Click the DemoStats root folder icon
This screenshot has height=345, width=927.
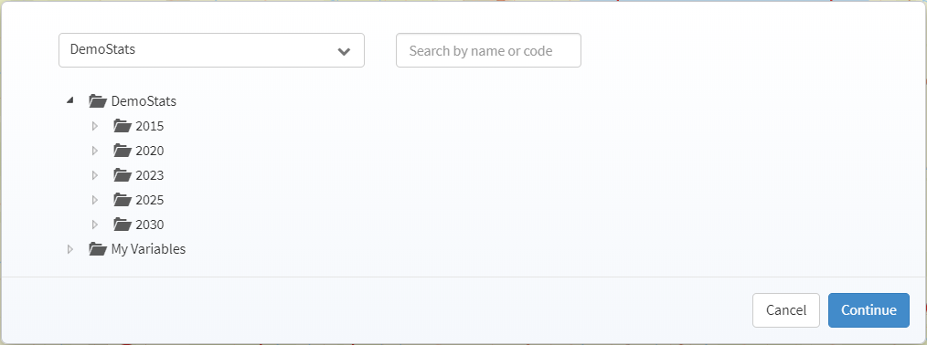tap(98, 101)
